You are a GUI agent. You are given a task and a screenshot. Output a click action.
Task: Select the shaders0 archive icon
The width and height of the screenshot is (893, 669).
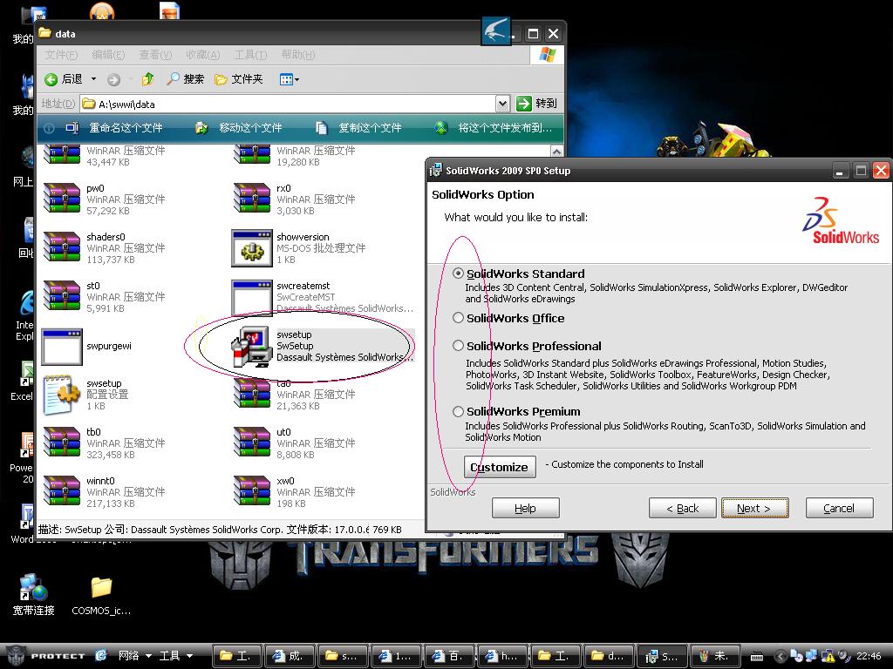click(x=62, y=247)
